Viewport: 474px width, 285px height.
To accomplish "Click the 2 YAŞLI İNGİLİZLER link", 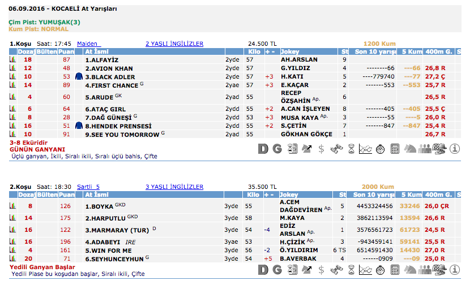I will (174, 44).
